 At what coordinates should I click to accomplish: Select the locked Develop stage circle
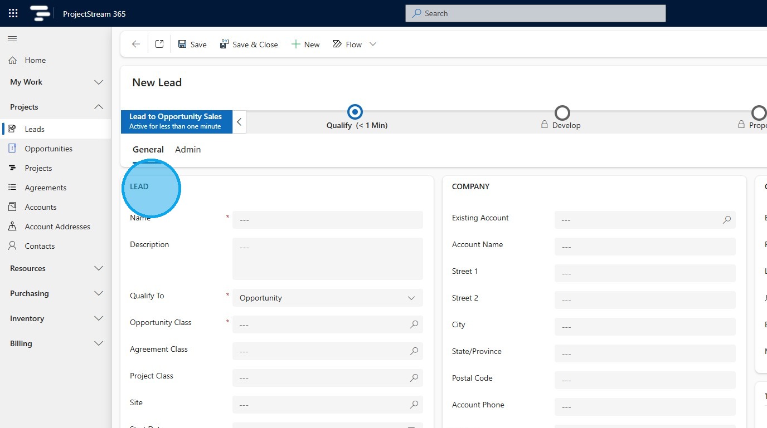click(x=562, y=113)
